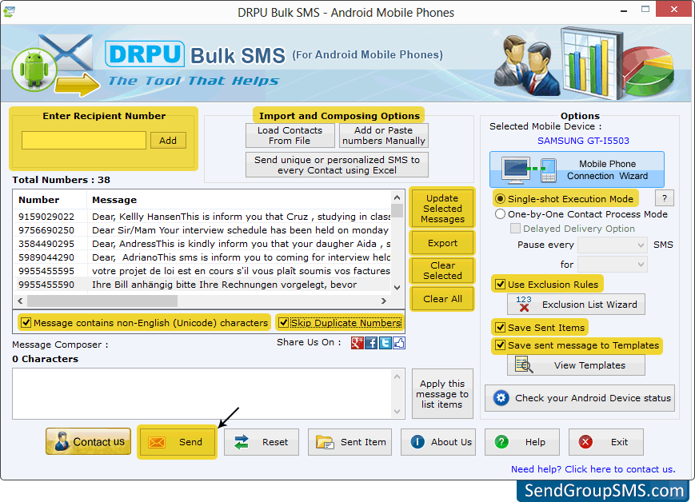Viewport: 695px width, 502px height.
Task: Toggle Save Sent Items checkbox
Action: pyautogui.click(x=500, y=328)
